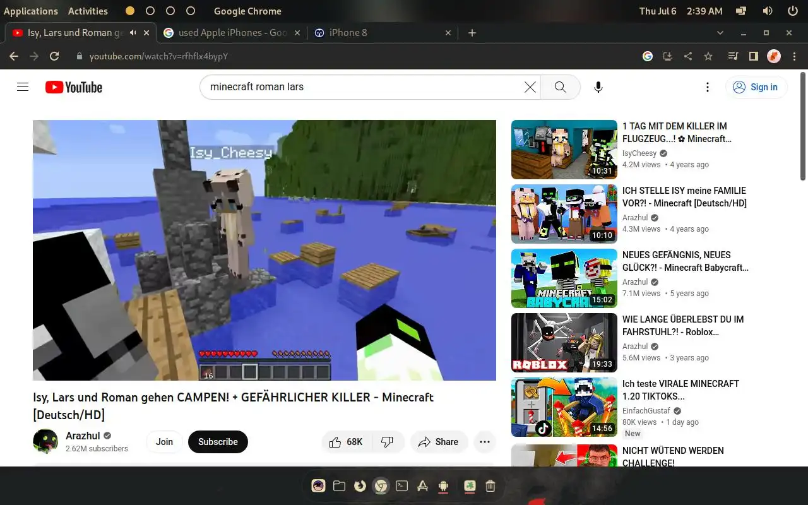Switch to the third workspace dot

click(170, 11)
